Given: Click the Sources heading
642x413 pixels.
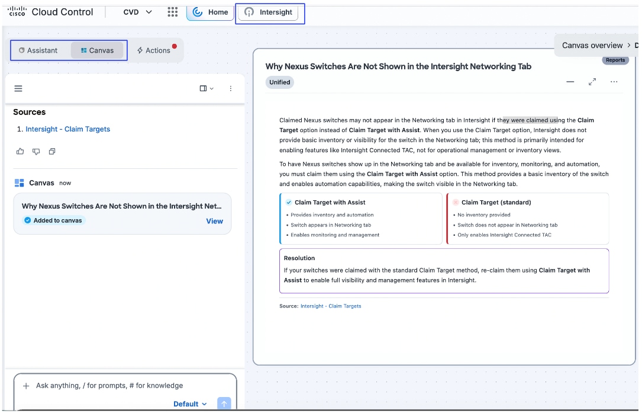Looking at the screenshot, I should pos(30,113).
